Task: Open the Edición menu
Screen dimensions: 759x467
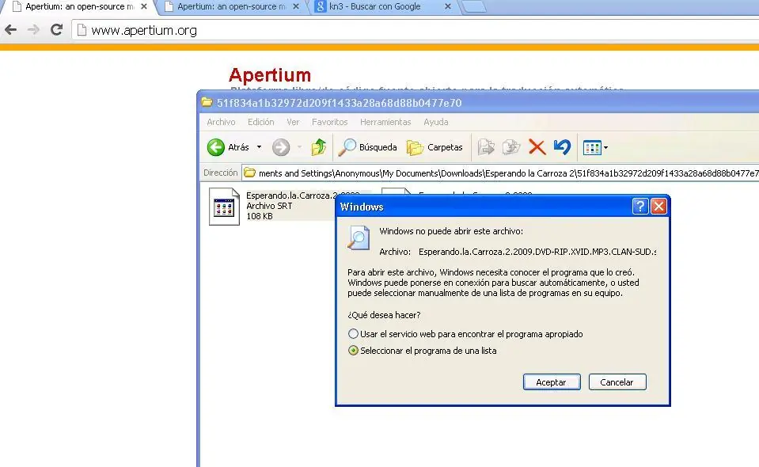Action: (x=261, y=122)
